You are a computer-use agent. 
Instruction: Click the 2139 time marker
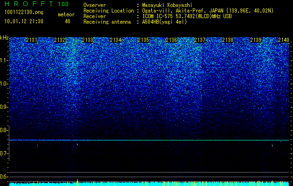[x=256, y=40]
